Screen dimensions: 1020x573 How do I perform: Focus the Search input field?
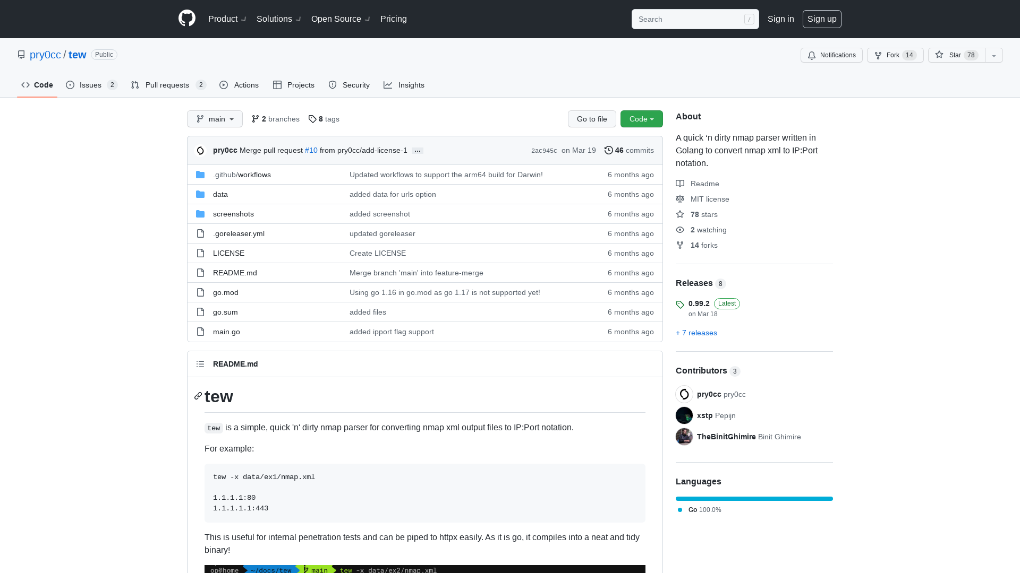pyautogui.click(x=695, y=19)
